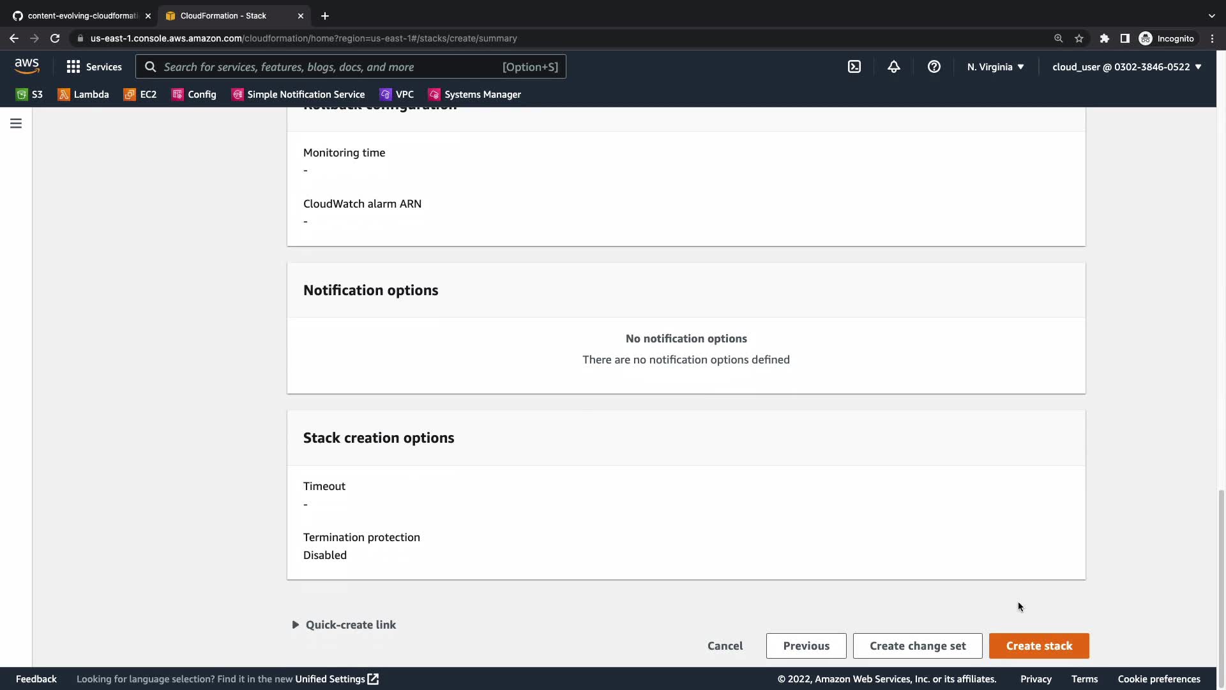This screenshot has height=690, width=1226.
Task: Open the AWS CloudShell icon
Action: [x=854, y=67]
